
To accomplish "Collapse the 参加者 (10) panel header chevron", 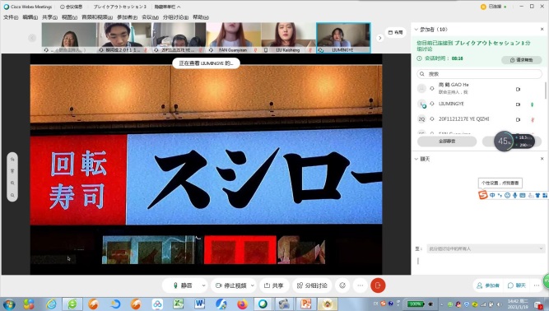I will click(416, 30).
